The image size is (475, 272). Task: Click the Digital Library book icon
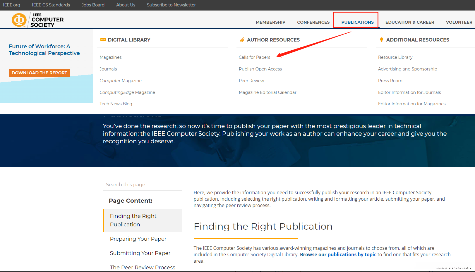pyautogui.click(x=103, y=40)
